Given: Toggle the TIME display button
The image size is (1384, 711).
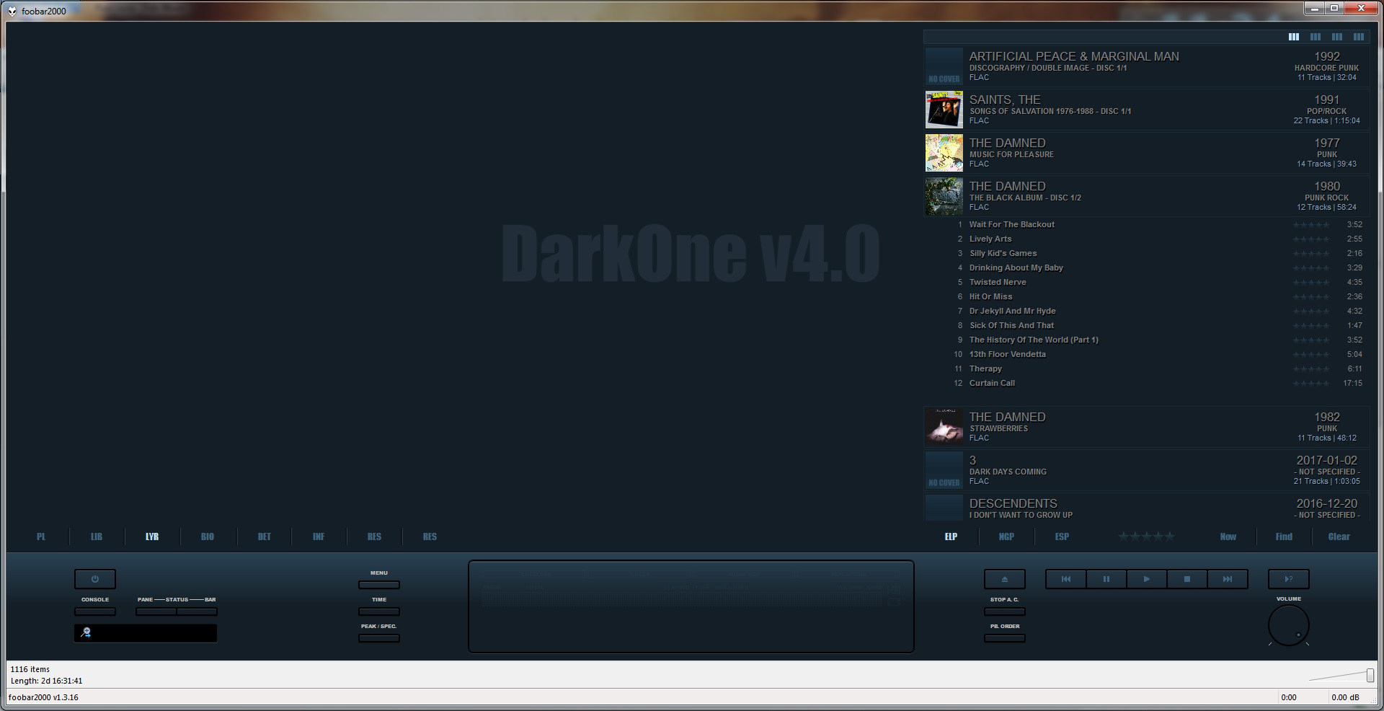Looking at the screenshot, I should [x=379, y=611].
